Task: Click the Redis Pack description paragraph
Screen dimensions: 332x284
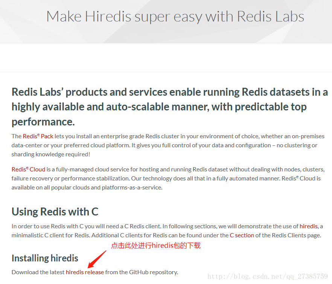Action: coord(168,145)
